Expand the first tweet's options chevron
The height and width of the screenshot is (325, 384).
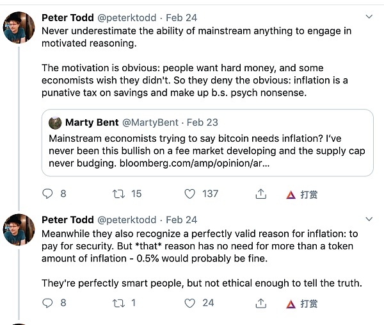(369, 17)
